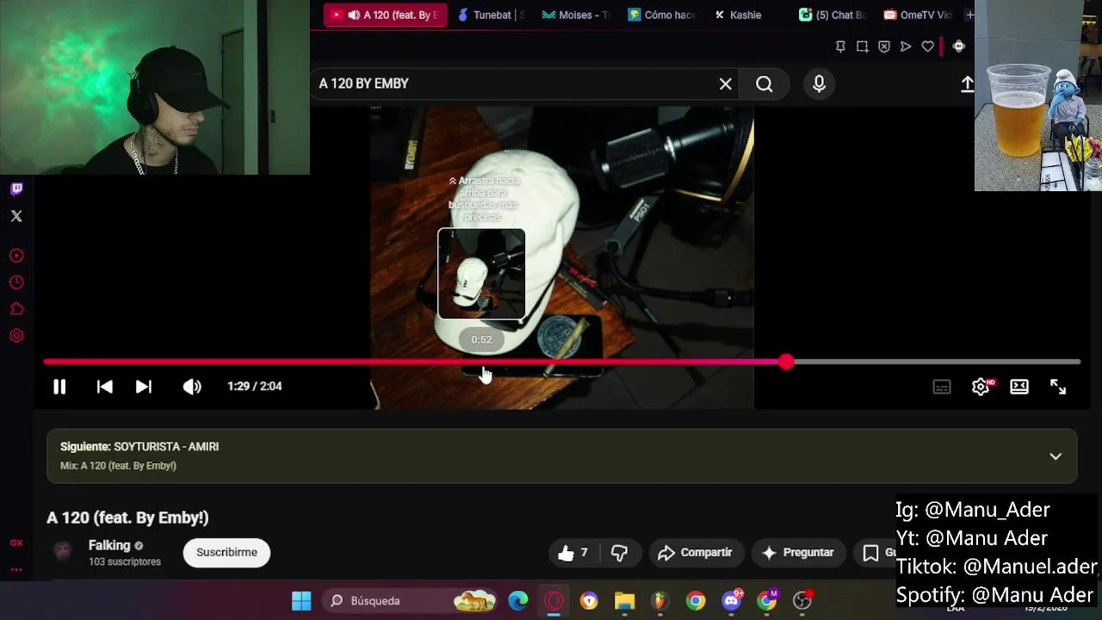This screenshot has height=620, width=1102.
Task: Click the GX icon in the sidebar
Action: (x=16, y=542)
